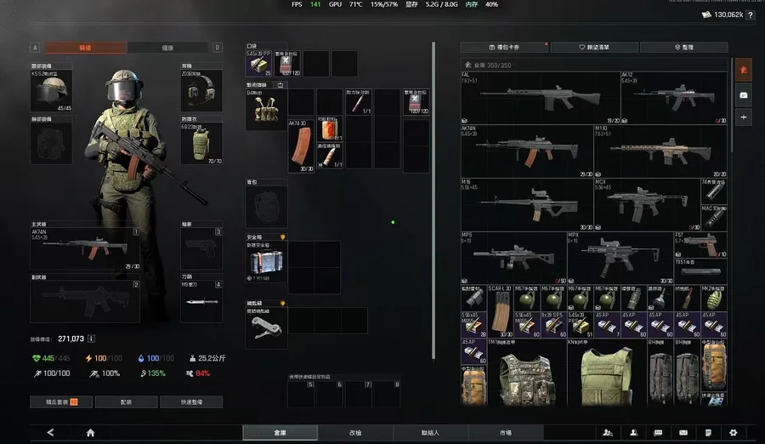Select the 9x39 SP5 ammo box
This screenshot has height=444, width=765.
click(x=553, y=324)
